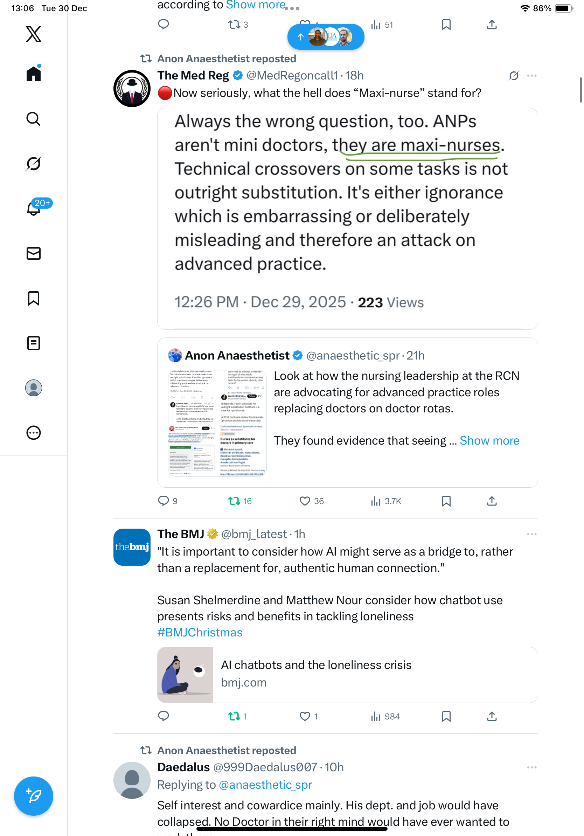Screen dimensions: 584x836
Task: Open notifications bell with 20+ badge
Action: coord(34,208)
